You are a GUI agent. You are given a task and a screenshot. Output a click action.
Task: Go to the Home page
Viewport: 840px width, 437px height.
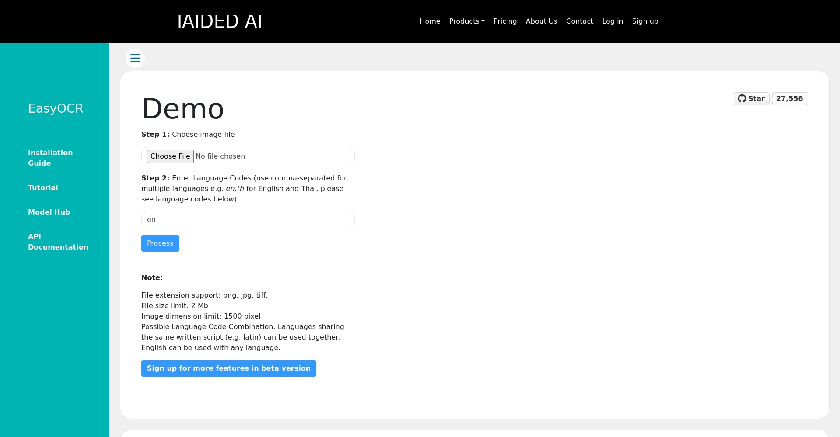(x=430, y=21)
